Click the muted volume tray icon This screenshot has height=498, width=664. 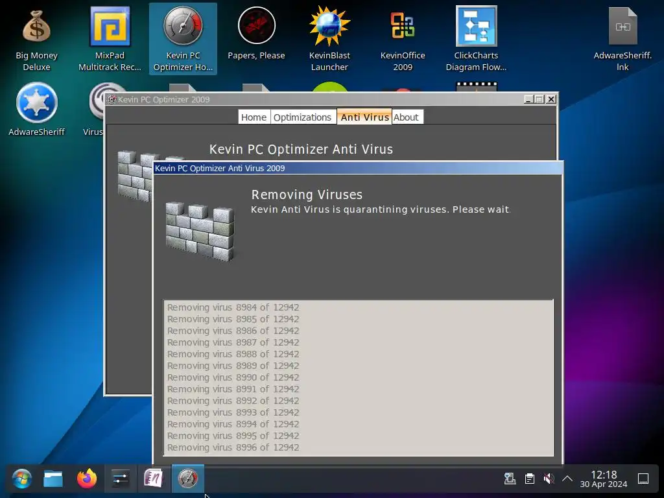(x=549, y=479)
